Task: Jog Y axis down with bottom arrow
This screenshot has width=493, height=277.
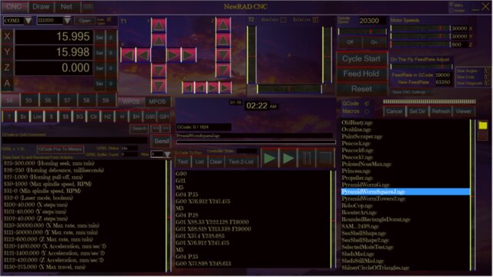Action: point(159,85)
